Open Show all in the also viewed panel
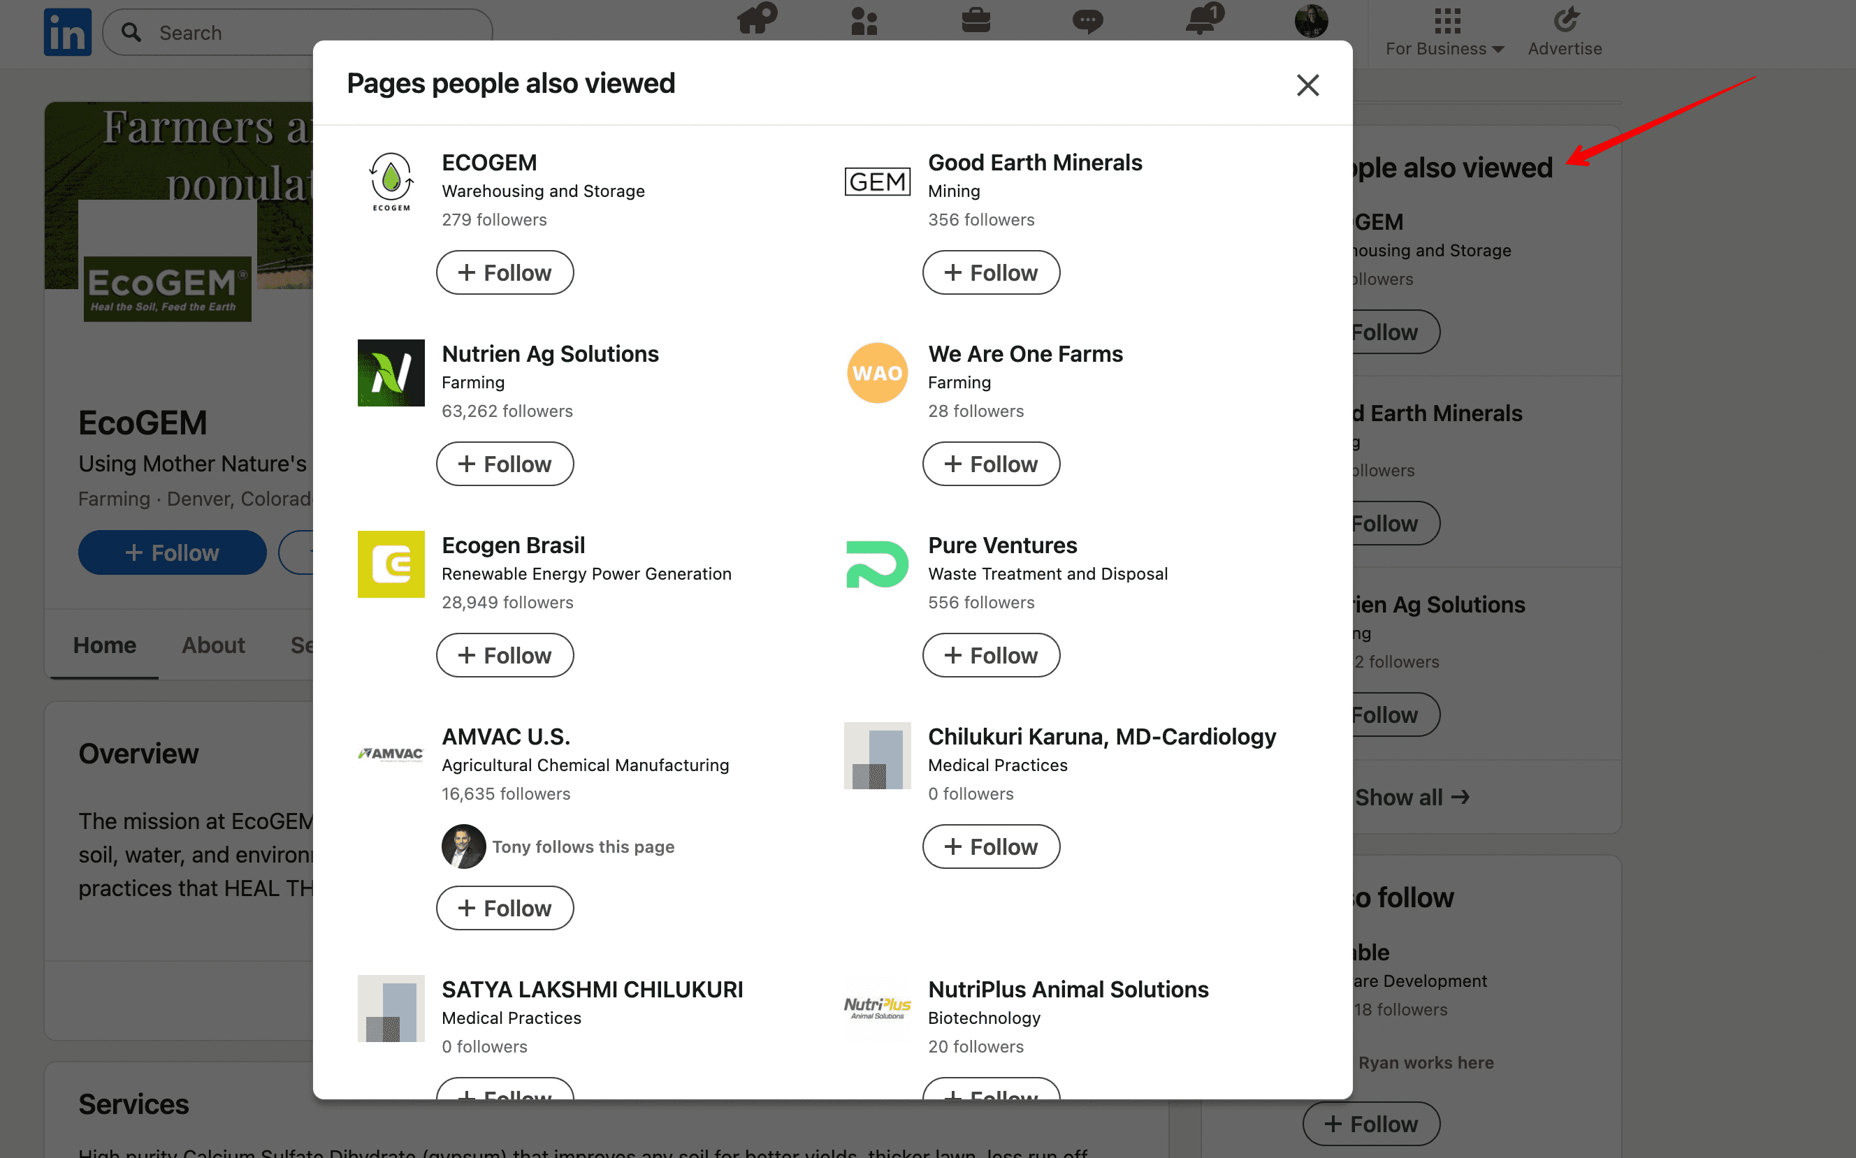 (x=1412, y=796)
